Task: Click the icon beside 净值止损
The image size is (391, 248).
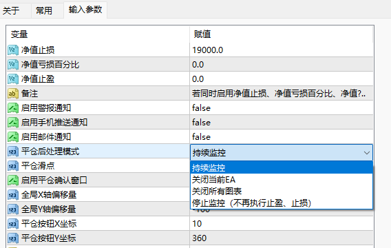Action: (x=12, y=50)
